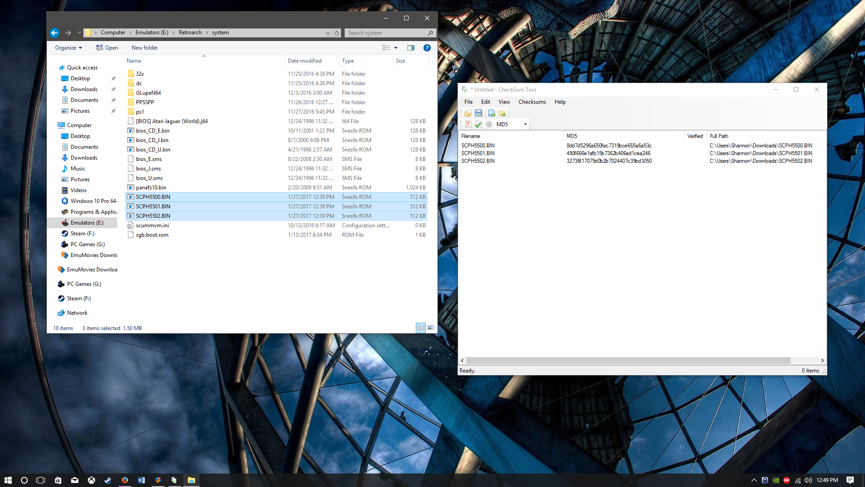Viewport: 865px width, 487px height.
Task: Click the New folder button in Explorer
Action: pos(144,47)
